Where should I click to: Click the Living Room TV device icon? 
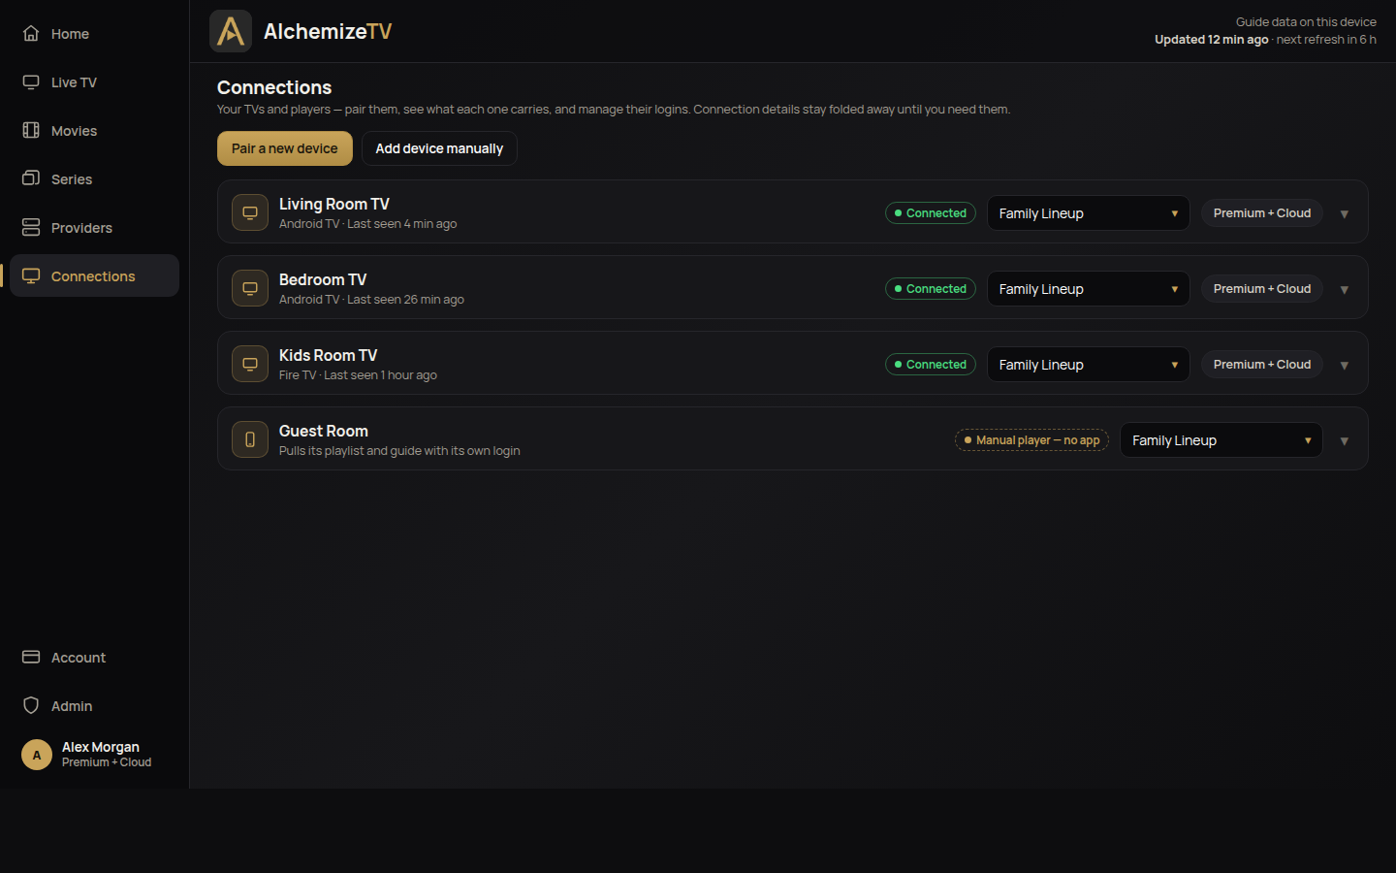tap(250, 212)
